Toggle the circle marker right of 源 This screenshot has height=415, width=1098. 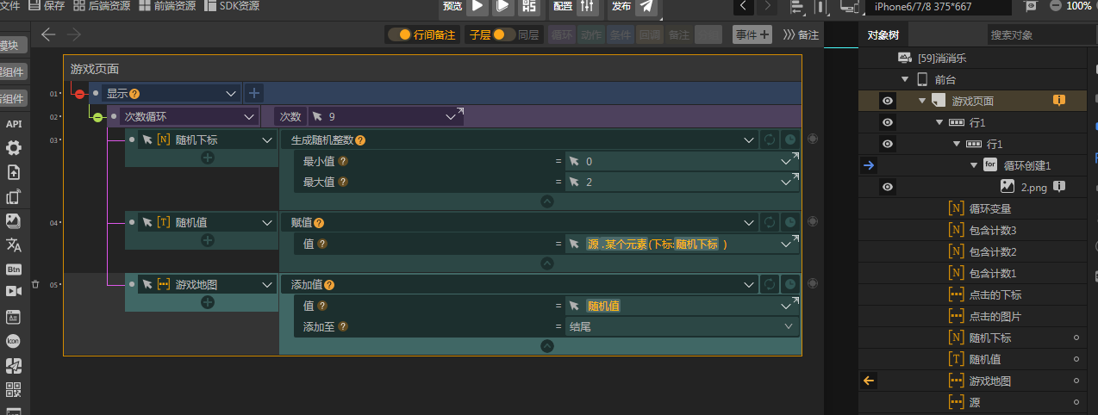tap(1076, 402)
